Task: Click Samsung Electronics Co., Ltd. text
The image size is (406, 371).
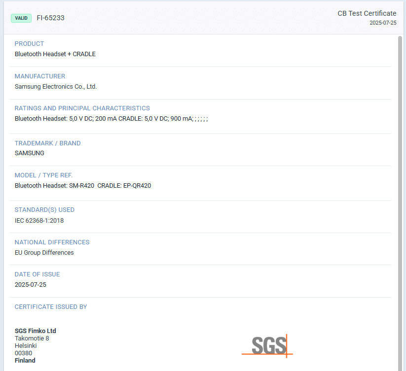Action: (x=56, y=87)
